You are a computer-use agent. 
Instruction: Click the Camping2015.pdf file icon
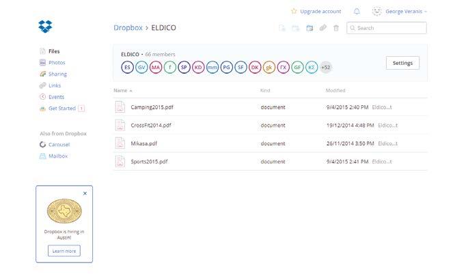120,107
